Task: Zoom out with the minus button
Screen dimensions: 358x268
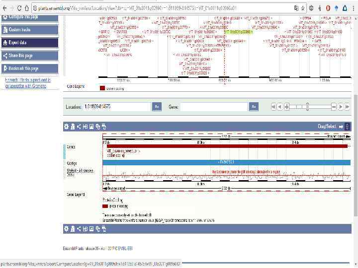Action: pyautogui.click(x=334, y=106)
